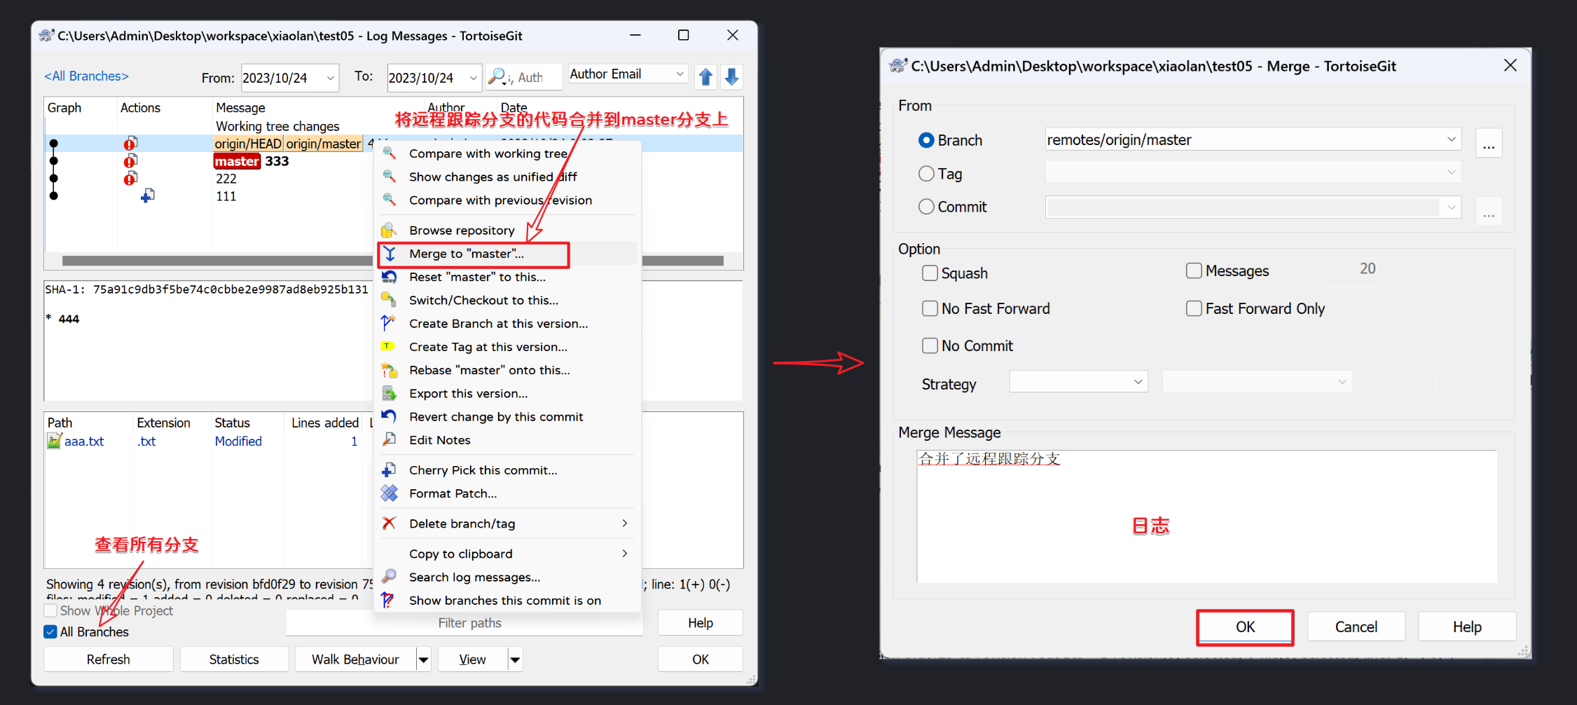This screenshot has width=1577, height=705.
Task: Select Export this version... entry
Action: point(509,394)
